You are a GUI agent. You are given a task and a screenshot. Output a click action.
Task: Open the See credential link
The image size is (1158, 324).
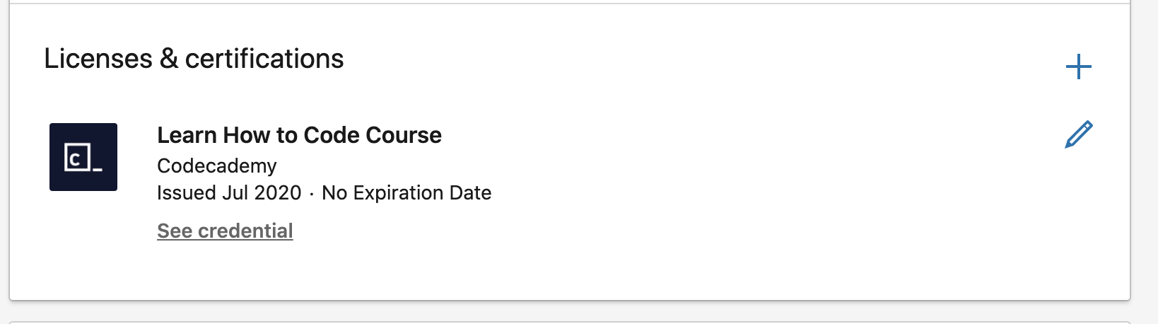(x=225, y=231)
